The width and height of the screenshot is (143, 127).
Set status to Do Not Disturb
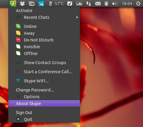44,40
